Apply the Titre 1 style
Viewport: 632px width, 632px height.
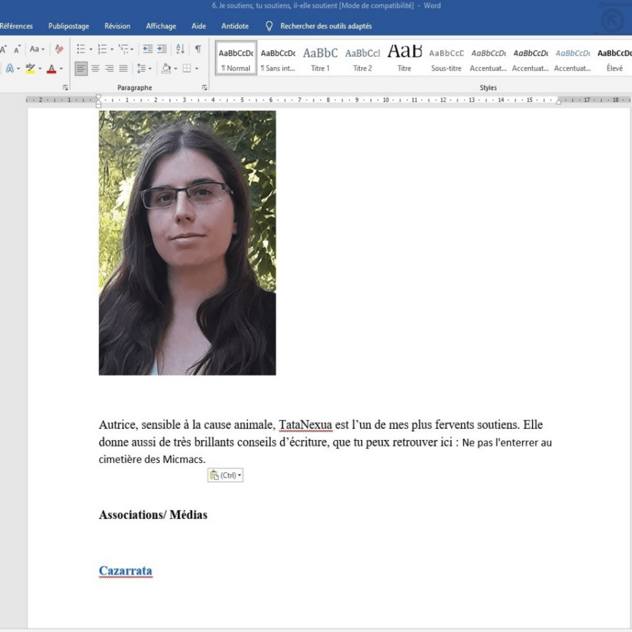[x=320, y=59]
